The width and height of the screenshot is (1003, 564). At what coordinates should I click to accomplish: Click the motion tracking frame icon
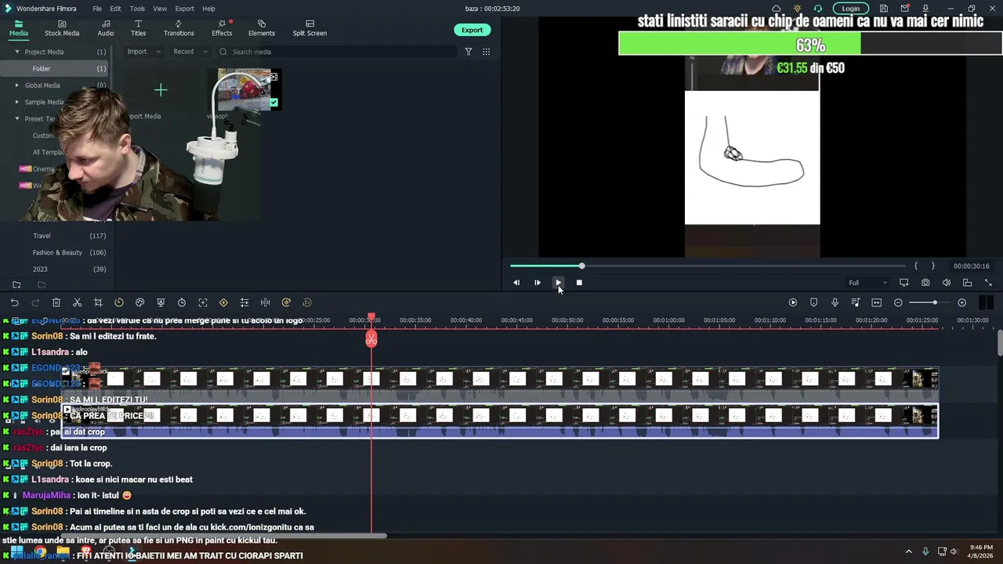click(203, 302)
